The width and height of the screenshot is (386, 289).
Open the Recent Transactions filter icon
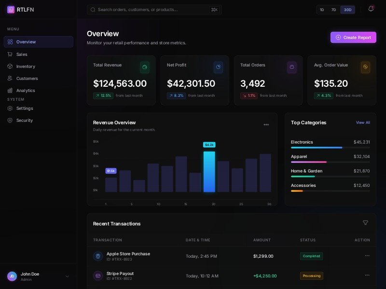point(365,223)
